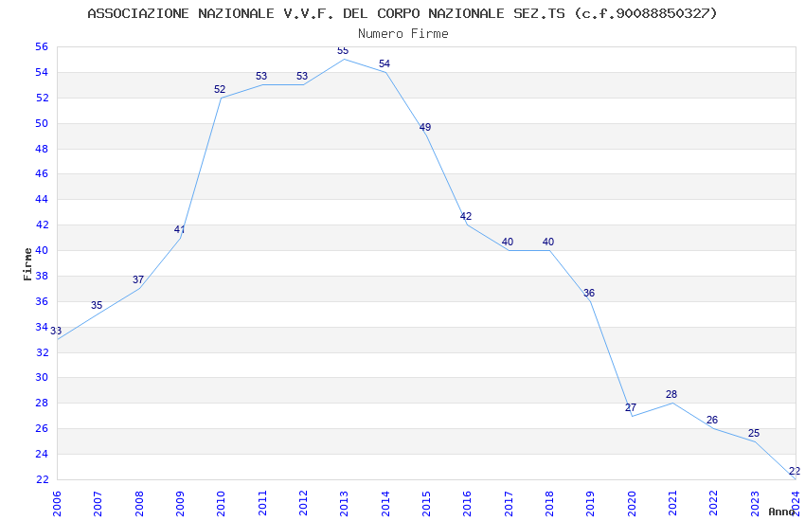This screenshot has width=805, height=521.
Task: Click the y-axis tick 28
Action: (42, 403)
